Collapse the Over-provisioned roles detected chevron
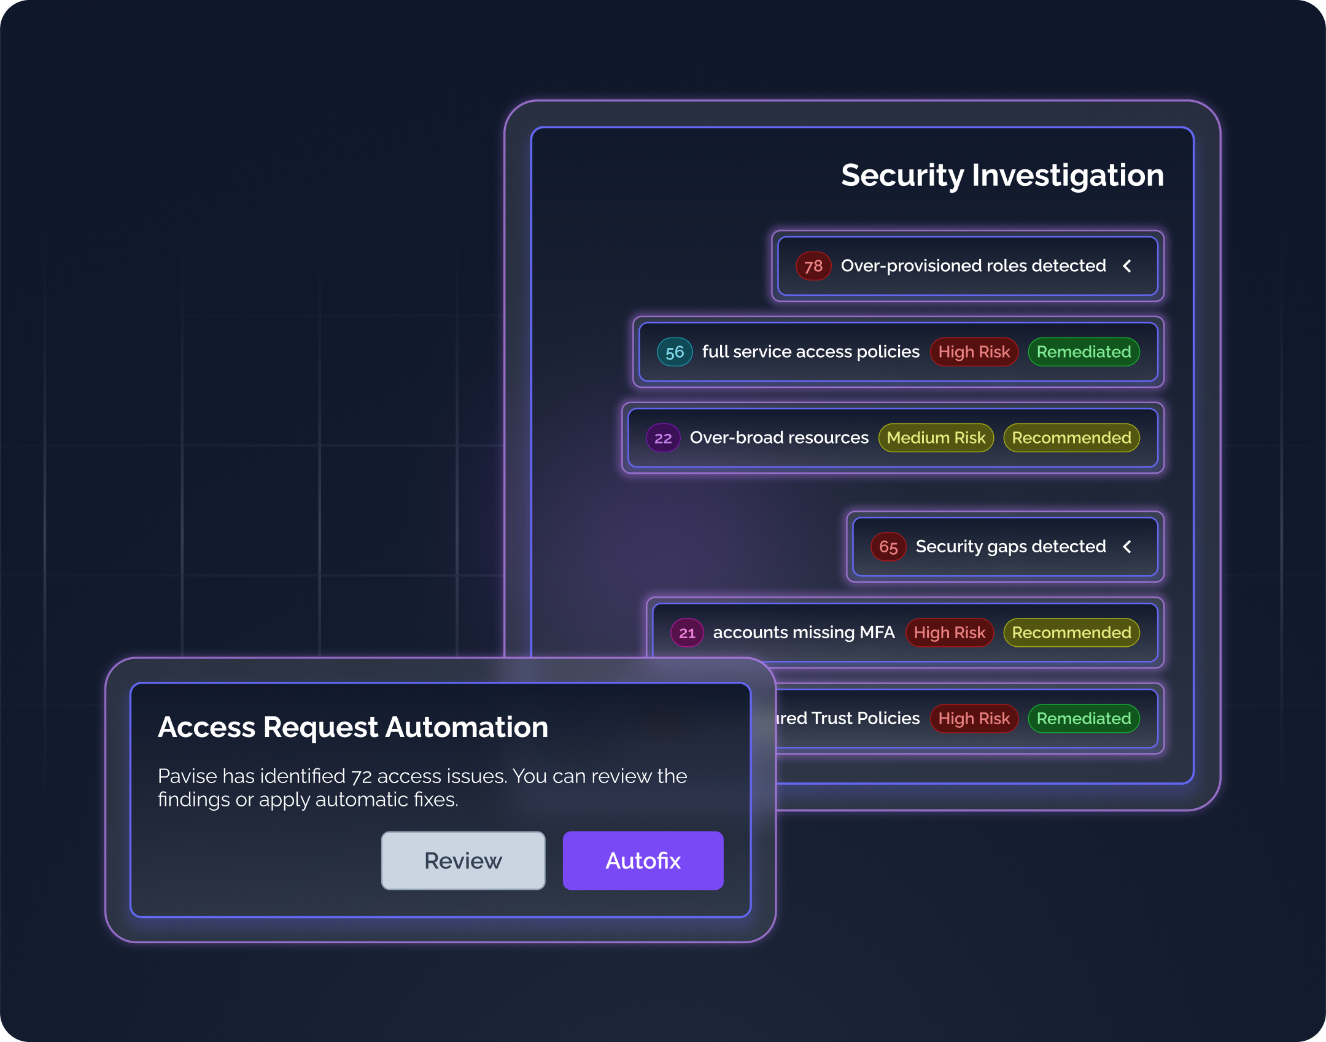The image size is (1326, 1042). coord(1127,266)
